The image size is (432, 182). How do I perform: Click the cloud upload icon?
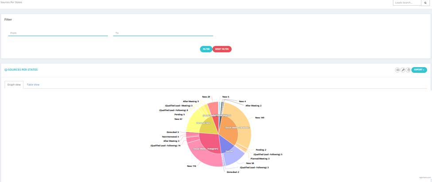point(397,70)
